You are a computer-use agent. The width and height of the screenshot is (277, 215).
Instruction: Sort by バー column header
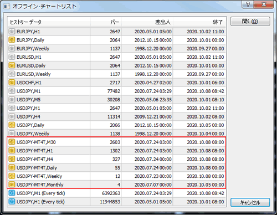tap(106, 22)
